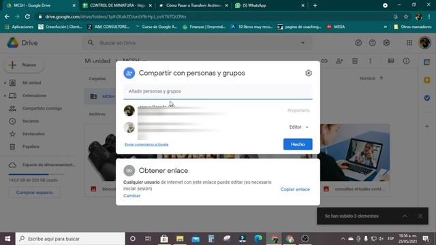
Task: Open more actions three-dot toolbar icon
Action: tap(370, 61)
